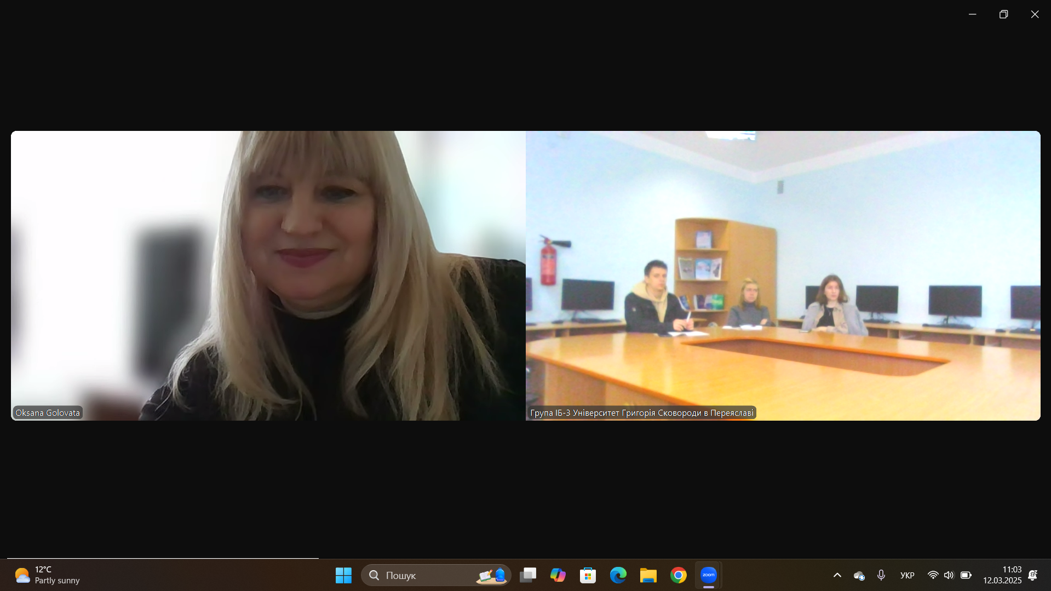The height and width of the screenshot is (591, 1051).
Task: Open the volume speaker control
Action: [949, 575]
